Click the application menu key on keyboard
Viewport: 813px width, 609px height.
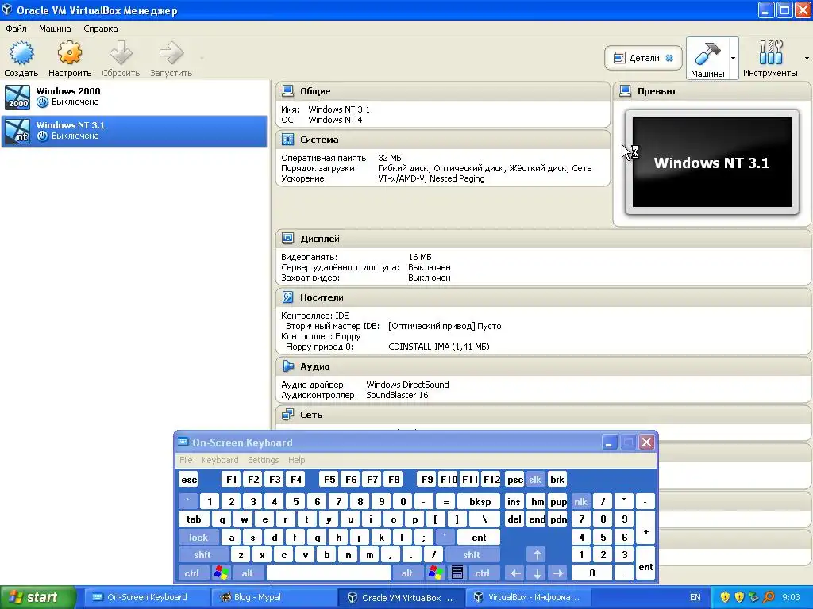[x=457, y=573]
